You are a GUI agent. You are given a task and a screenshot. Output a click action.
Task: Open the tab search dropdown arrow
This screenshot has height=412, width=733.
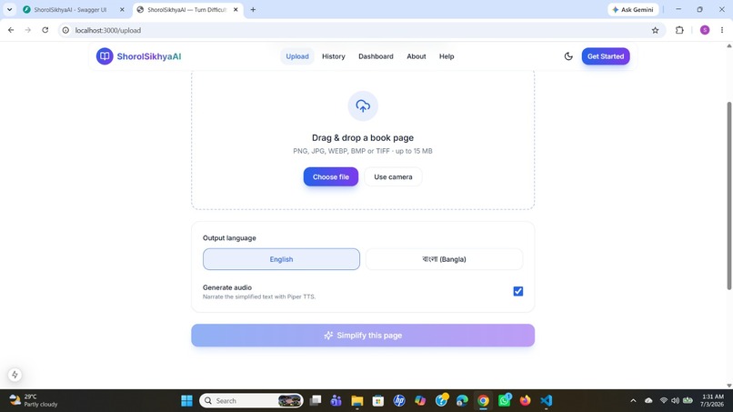pyautogui.click(x=9, y=9)
